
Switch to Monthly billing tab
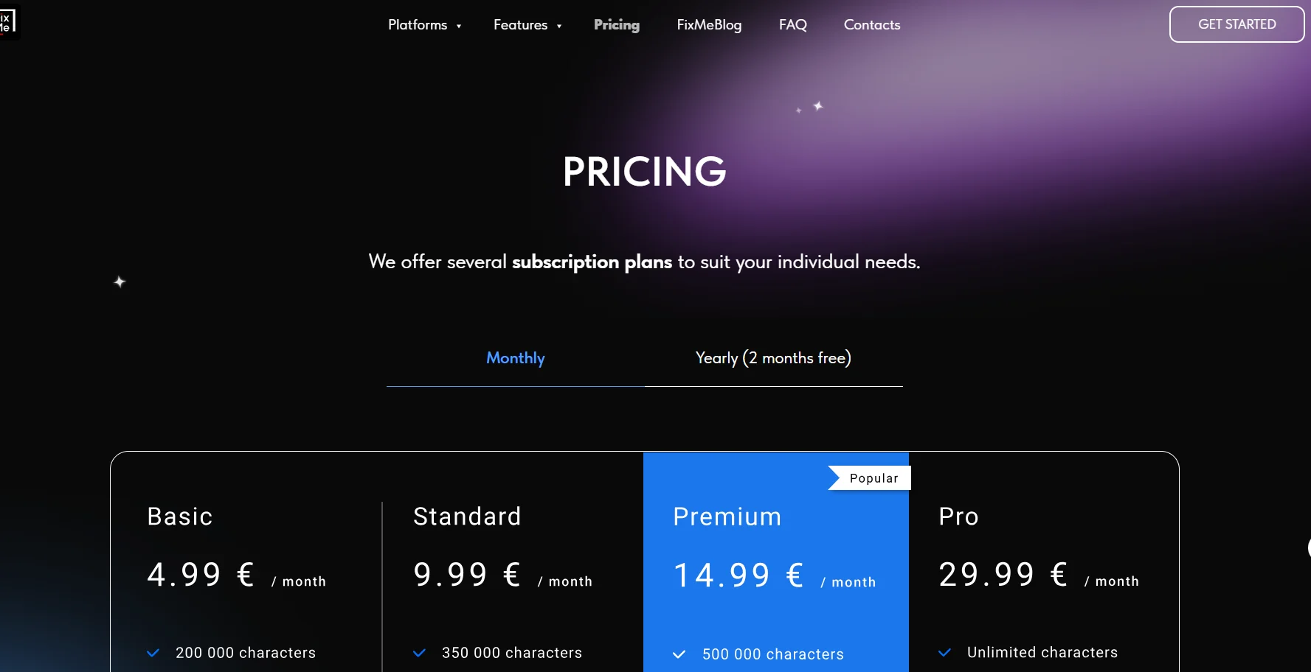(515, 358)
